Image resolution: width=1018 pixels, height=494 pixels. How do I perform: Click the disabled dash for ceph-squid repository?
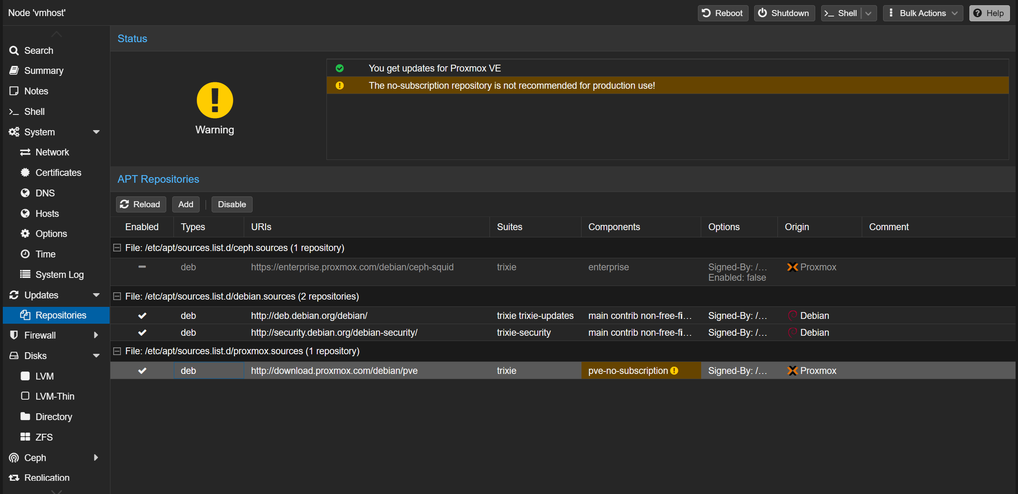[x=142, y=267]
